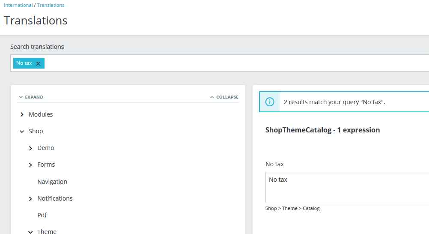The height and width of the screenshot is (234, 429).
Task: Select the Forms tree label
Action: tap(46, 165)
